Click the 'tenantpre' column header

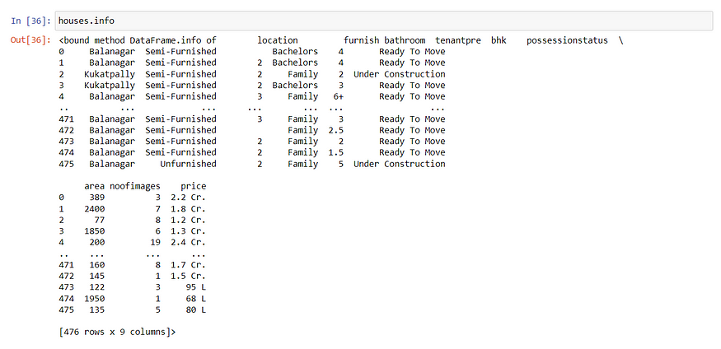pos(458,40)
